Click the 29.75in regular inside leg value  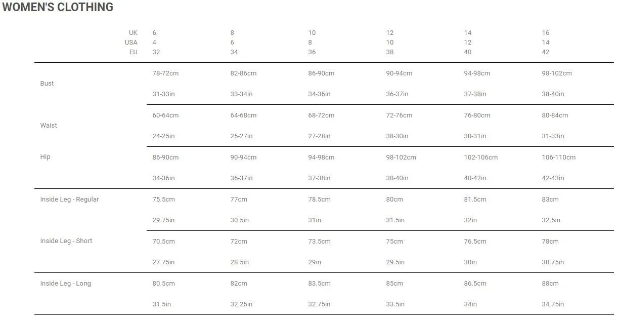click(x=164, y=220)
